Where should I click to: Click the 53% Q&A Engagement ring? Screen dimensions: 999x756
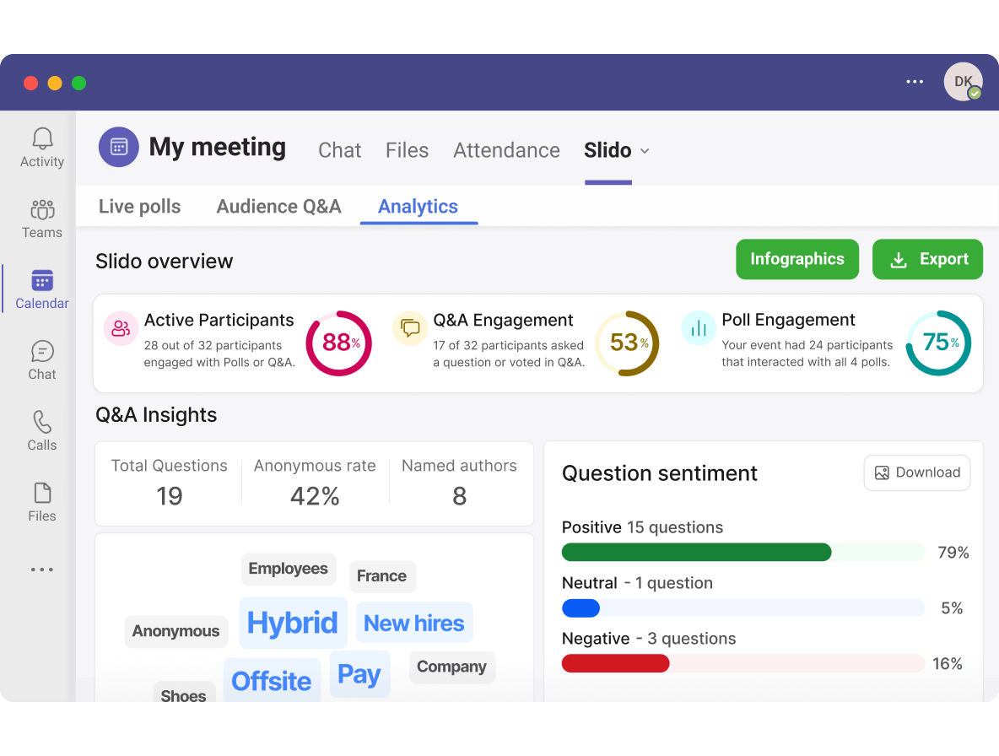tap(628, 343)
